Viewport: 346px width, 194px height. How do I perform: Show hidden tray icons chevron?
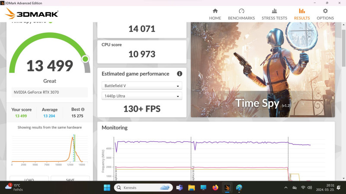(286, 188)
